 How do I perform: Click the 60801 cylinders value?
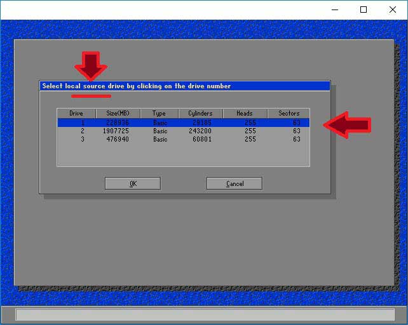[x=201, y=139]
